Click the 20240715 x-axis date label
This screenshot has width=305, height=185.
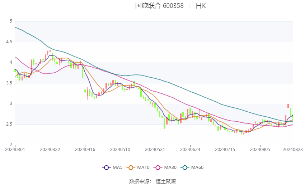click(225, 150)
